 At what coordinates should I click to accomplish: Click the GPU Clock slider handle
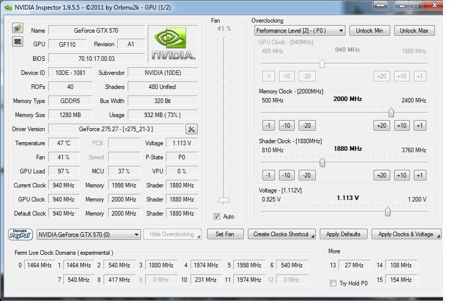tap(322, 63)
